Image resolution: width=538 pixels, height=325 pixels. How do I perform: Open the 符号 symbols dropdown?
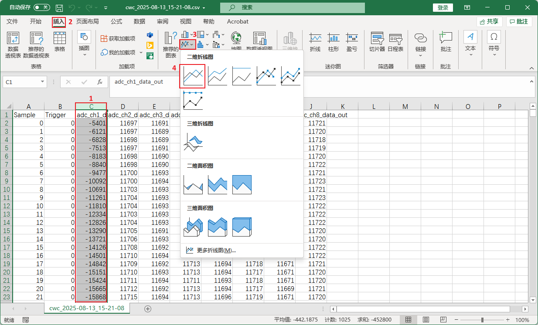click(494, 44)
